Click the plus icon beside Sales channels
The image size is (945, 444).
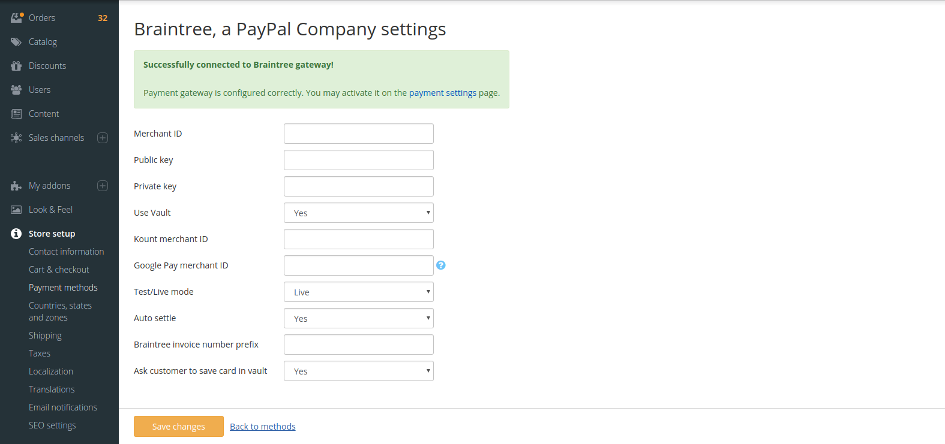[x=103, y=137]
